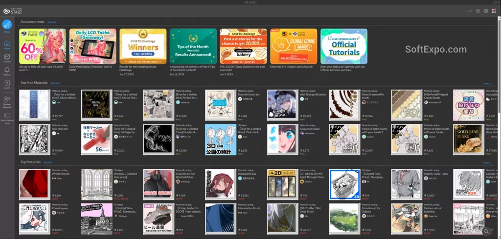501x239 pixels.
Task: Open the help question mark icon
Action: coord(478,11)
